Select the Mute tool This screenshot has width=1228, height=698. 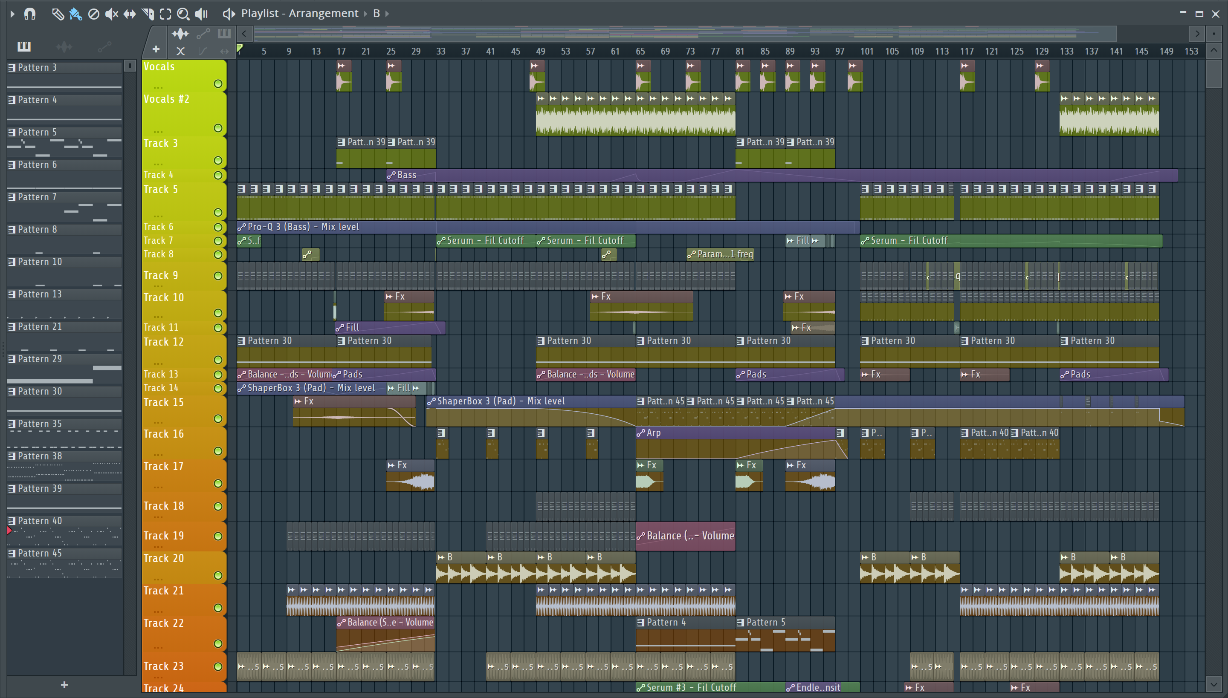pos(111,14)
